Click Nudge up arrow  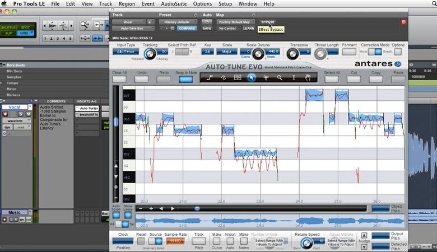coord(364,236)
